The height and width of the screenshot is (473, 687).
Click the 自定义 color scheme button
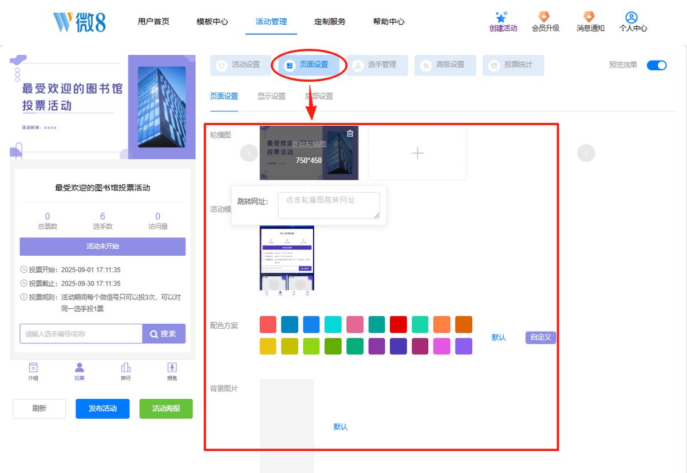[x=540, y=337]
